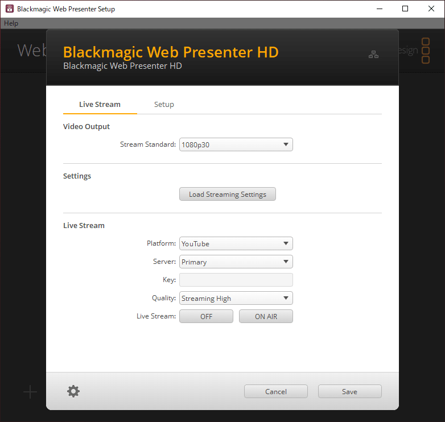Screen dimensions: 445x422
Task: Click the Save button
Action: tap(349, 391)
